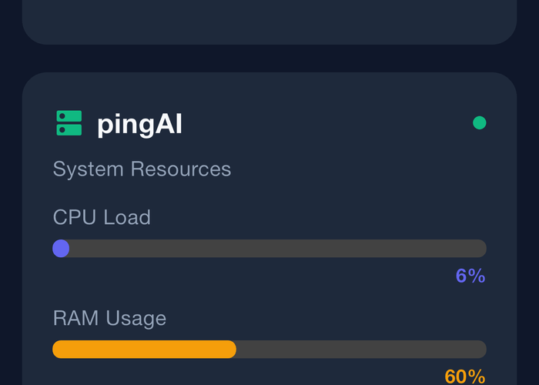539x385 pixels.
Task: Click the CPU Load label
Action: pyautogui.click(x=102, y=217)
